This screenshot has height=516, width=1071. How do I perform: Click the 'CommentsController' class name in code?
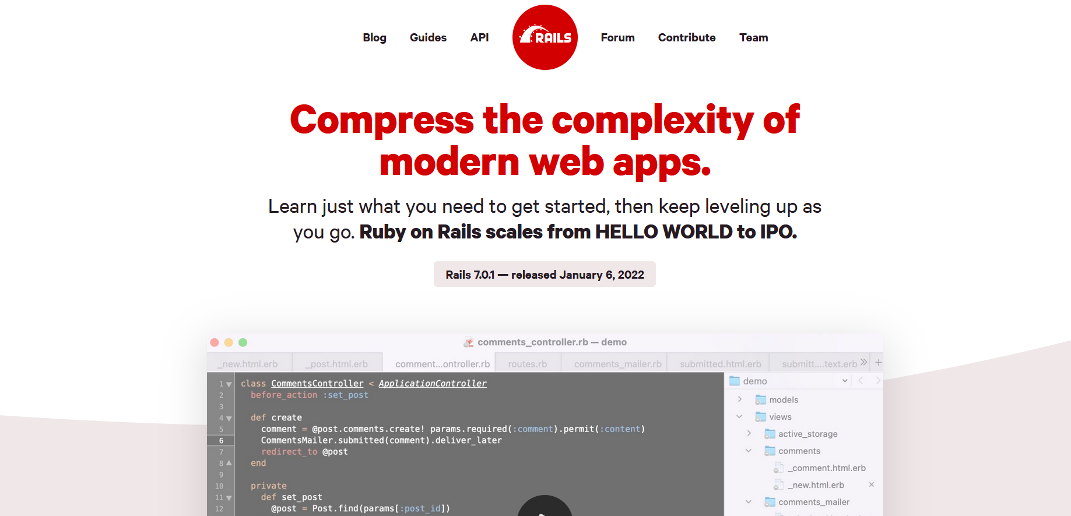[317, 383]
